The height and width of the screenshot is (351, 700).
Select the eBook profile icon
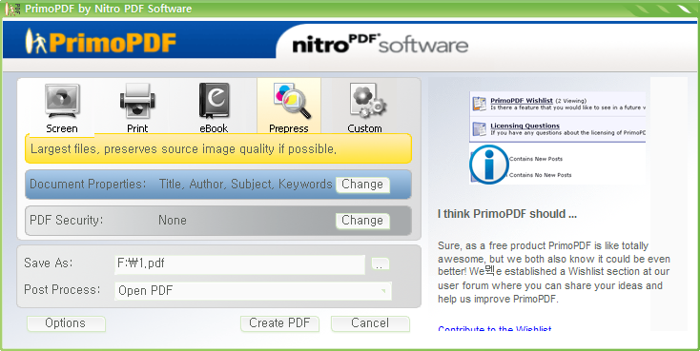[214, 101]
